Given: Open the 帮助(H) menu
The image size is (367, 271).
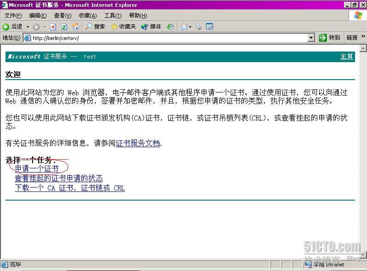Looking at the screenshot, I should point(138,16).
